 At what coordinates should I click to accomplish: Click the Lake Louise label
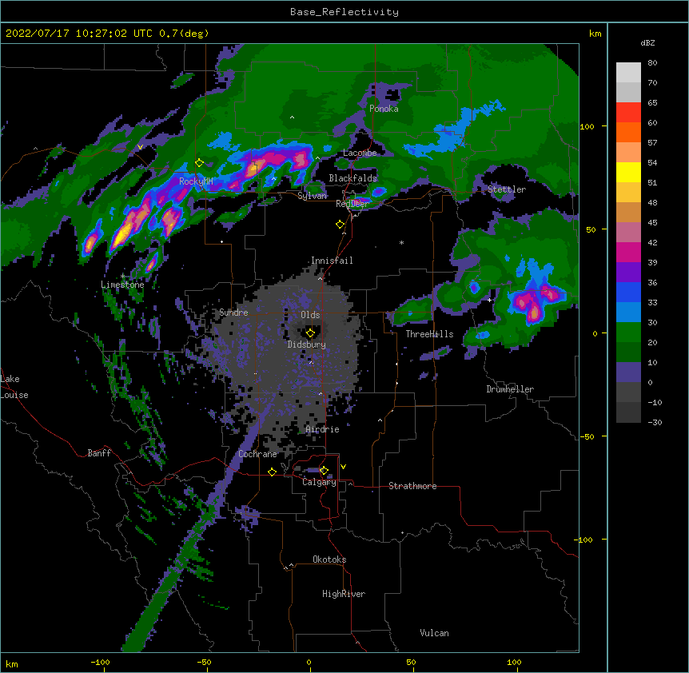(14, 387)
